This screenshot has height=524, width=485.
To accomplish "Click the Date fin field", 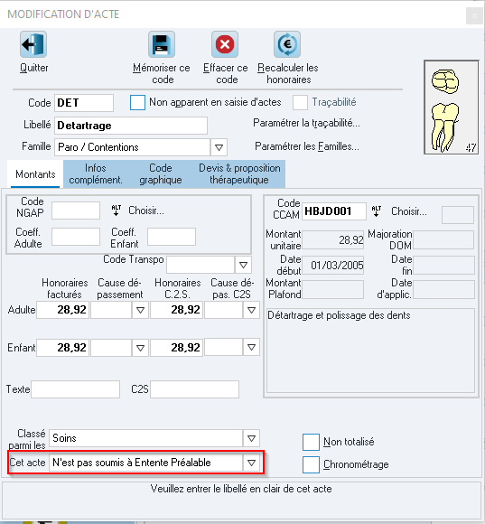I will pos(443,266).
